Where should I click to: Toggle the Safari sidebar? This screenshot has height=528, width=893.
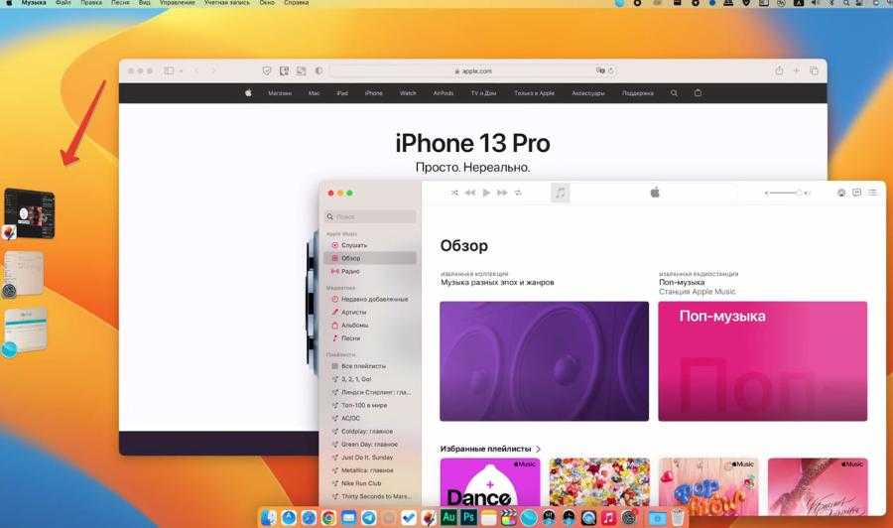[x=169, y=70]
